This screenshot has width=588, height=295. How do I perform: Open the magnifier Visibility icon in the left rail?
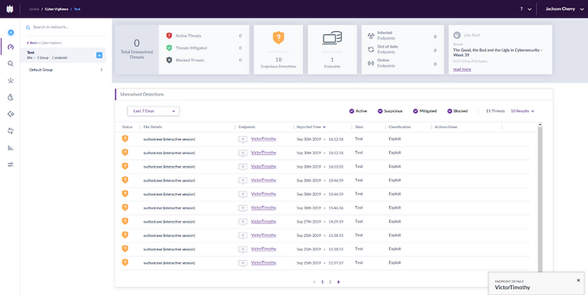pos(10,64)
